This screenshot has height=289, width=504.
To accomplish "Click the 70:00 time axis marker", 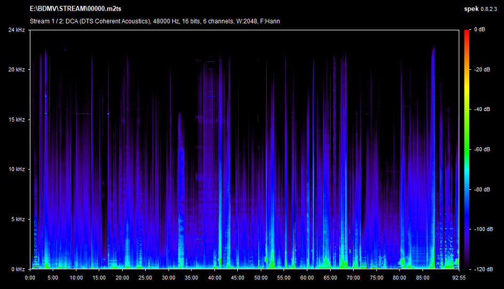I will [353, 278].
